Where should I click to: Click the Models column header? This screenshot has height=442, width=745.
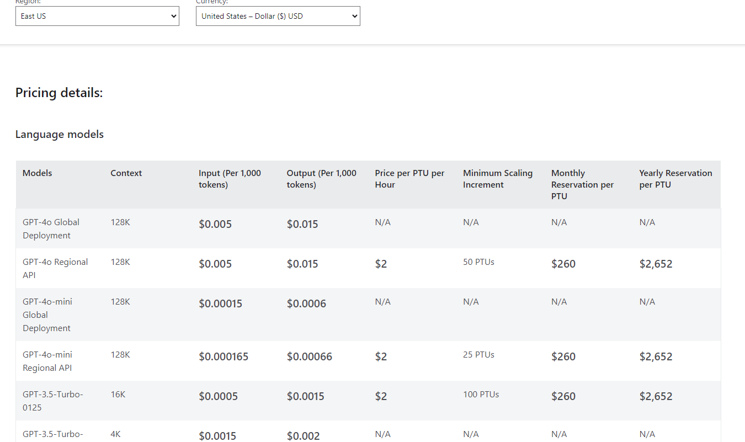37,173
